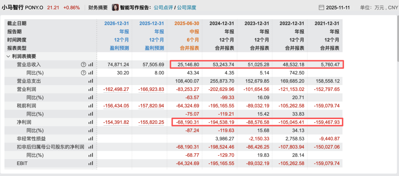The height and width of the screenshot is (176, 399).
Task: Open chart icon for 净利润 row
Action: coord(91,122)
